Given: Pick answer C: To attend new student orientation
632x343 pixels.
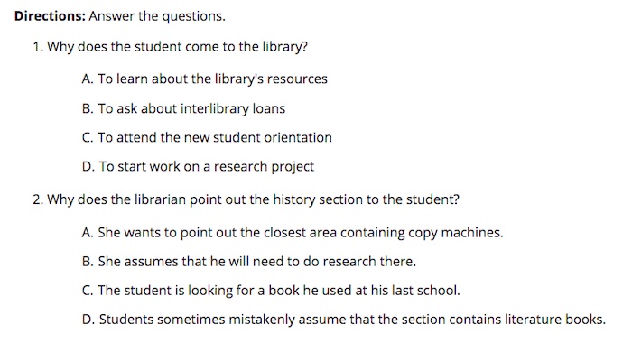Looking at the screenshot, I should pos(207,137).
